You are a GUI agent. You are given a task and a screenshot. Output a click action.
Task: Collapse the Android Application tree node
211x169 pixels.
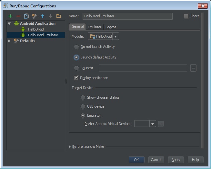click(x=9, y=24)
